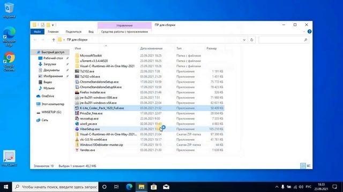Viewport: 343px width, 192px height.
Task: Select K-Lite_Codec_Pack_1620_Full.exe file name
Action: tap(102, 108)
